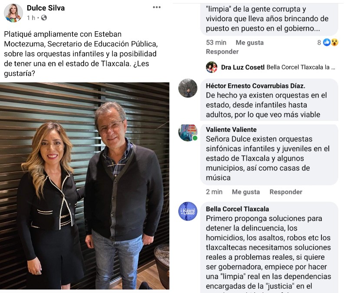Open Bella Corcel Tlaxcala name link
Viewport: 347px width, 293px height.
click(x=237, y=209)
